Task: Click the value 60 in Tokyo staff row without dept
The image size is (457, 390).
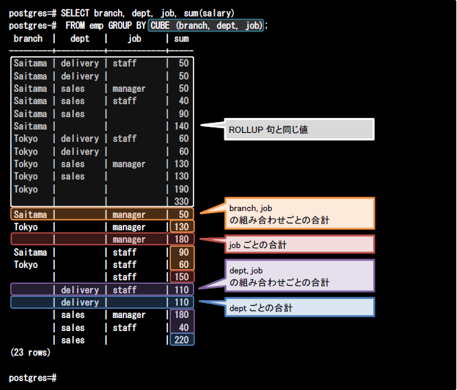Action: [184, 265]
